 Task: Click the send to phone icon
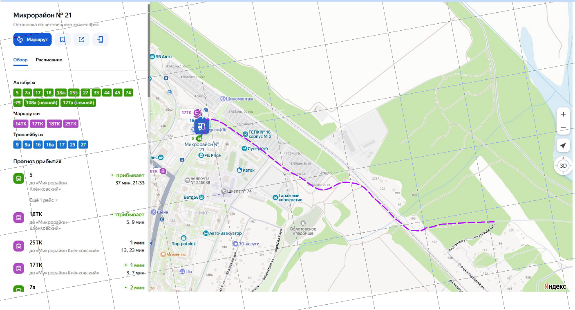click(100, 40)
